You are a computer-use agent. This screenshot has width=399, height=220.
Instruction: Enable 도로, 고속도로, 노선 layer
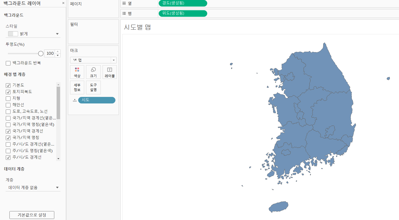8,112
